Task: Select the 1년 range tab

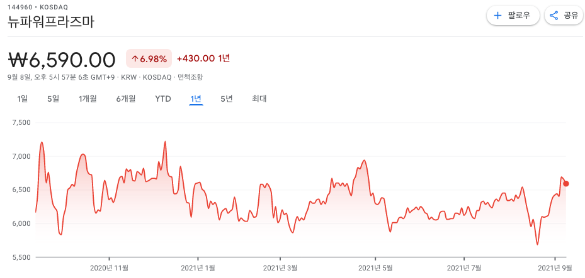Action: (196, 99)
